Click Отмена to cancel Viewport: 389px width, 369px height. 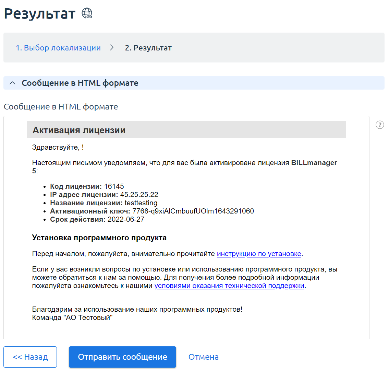[x=204, y=357]
